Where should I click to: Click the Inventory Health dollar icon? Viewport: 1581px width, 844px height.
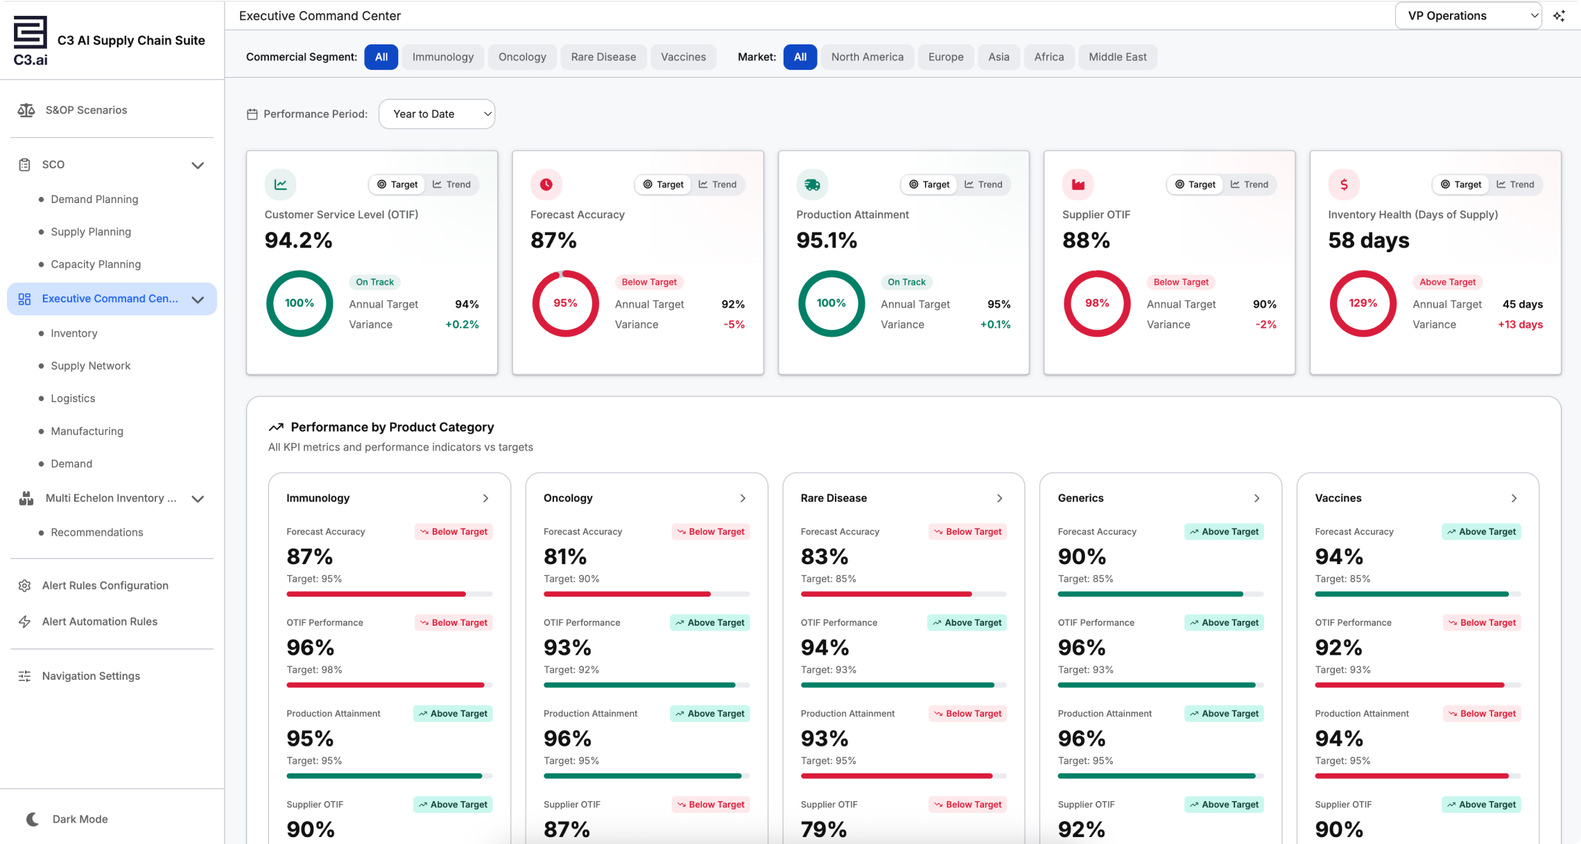click(1344, 184)
